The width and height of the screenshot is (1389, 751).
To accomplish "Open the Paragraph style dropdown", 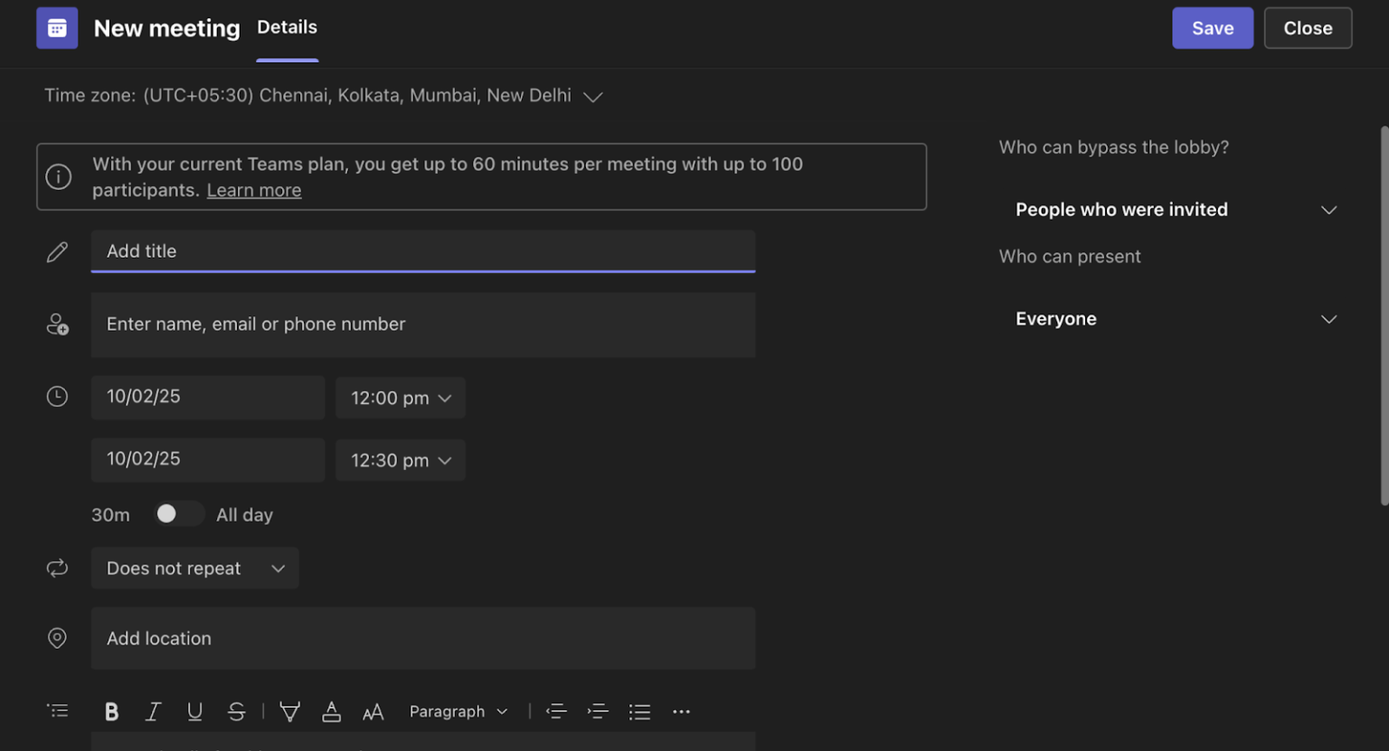I will point(458,711).
